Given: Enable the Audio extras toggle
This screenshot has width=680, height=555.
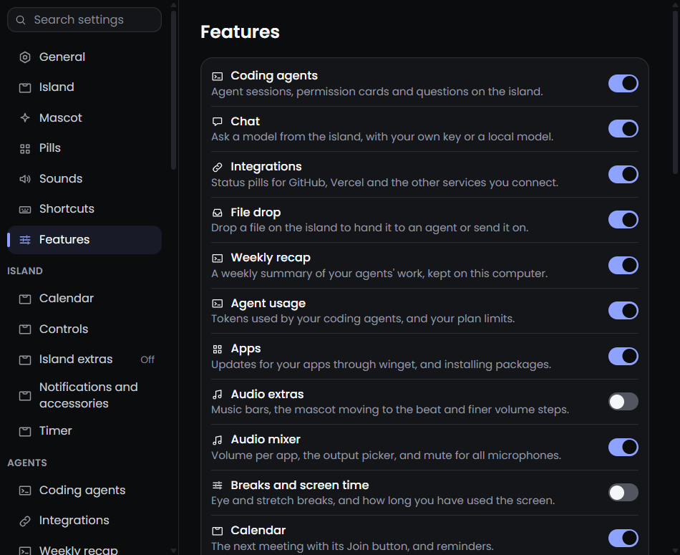Looking at the screenshot, I should click(623, 401).
